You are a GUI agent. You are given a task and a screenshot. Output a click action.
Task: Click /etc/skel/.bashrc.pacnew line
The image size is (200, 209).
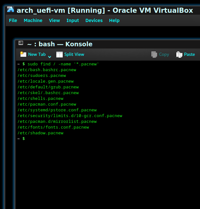coord(48,93)
